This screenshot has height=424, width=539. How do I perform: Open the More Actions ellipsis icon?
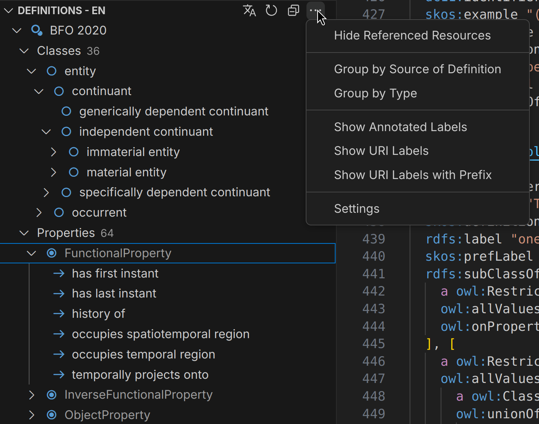pos(315,10)
